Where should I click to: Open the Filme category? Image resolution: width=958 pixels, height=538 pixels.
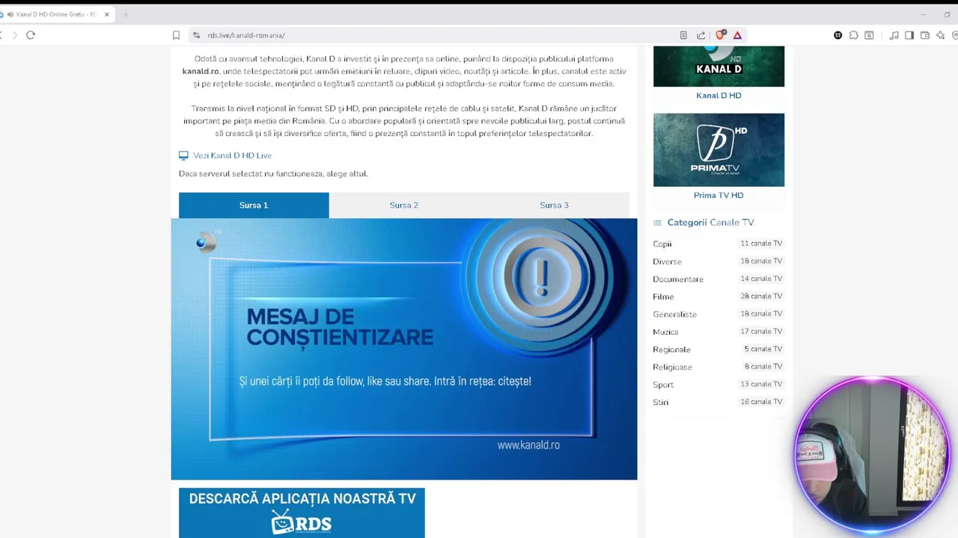pyautogui.click(x=663, y=297)
